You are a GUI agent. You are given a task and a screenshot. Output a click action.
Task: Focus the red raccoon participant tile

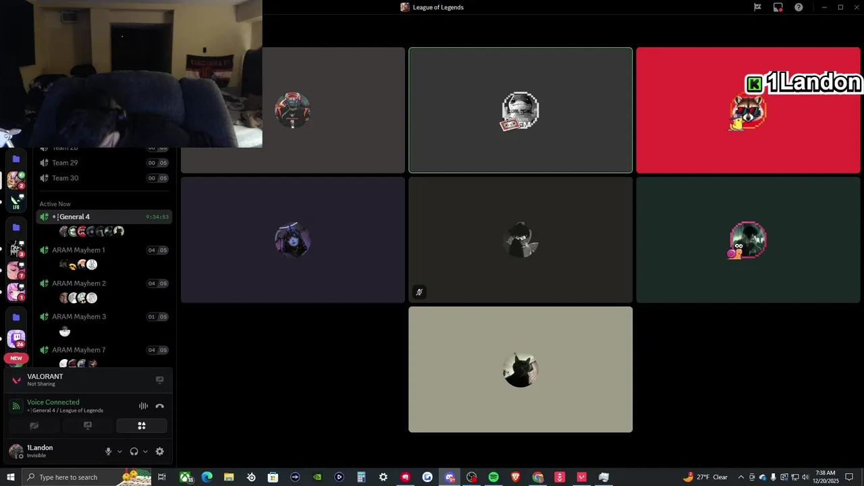tap(748, 110)
